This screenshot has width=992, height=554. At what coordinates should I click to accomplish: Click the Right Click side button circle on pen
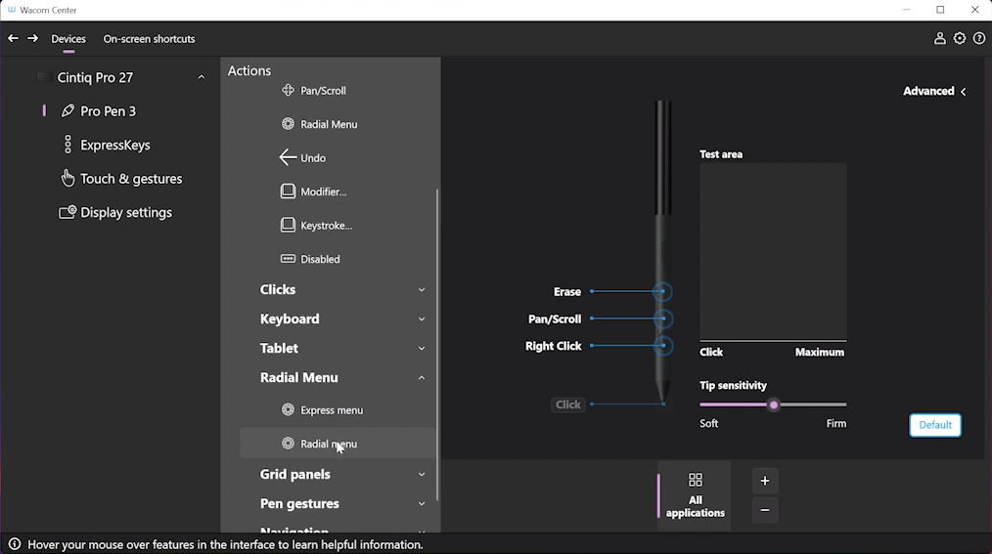pyautogui.click(x=663, y=346)
